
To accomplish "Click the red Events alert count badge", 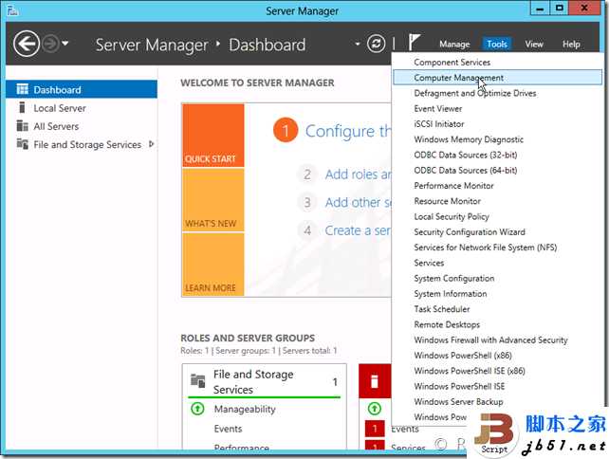I will click(375, 429).
